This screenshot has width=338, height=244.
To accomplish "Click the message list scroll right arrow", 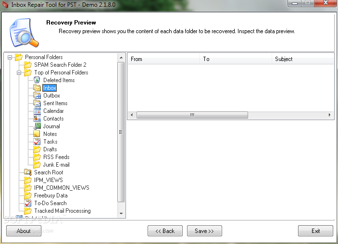I will tap(330, 115).
